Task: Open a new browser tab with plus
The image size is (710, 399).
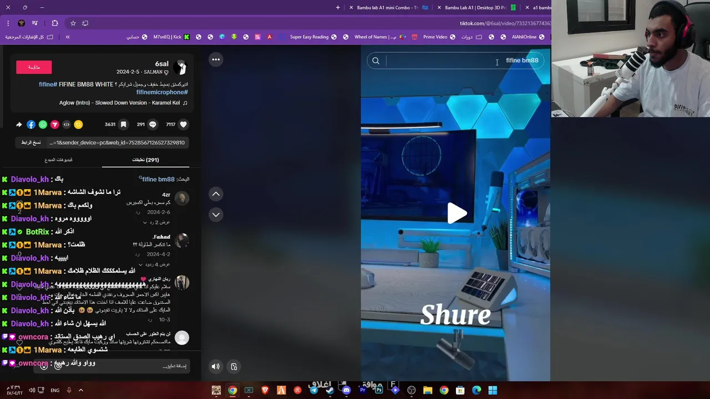Action: point(338,8)
